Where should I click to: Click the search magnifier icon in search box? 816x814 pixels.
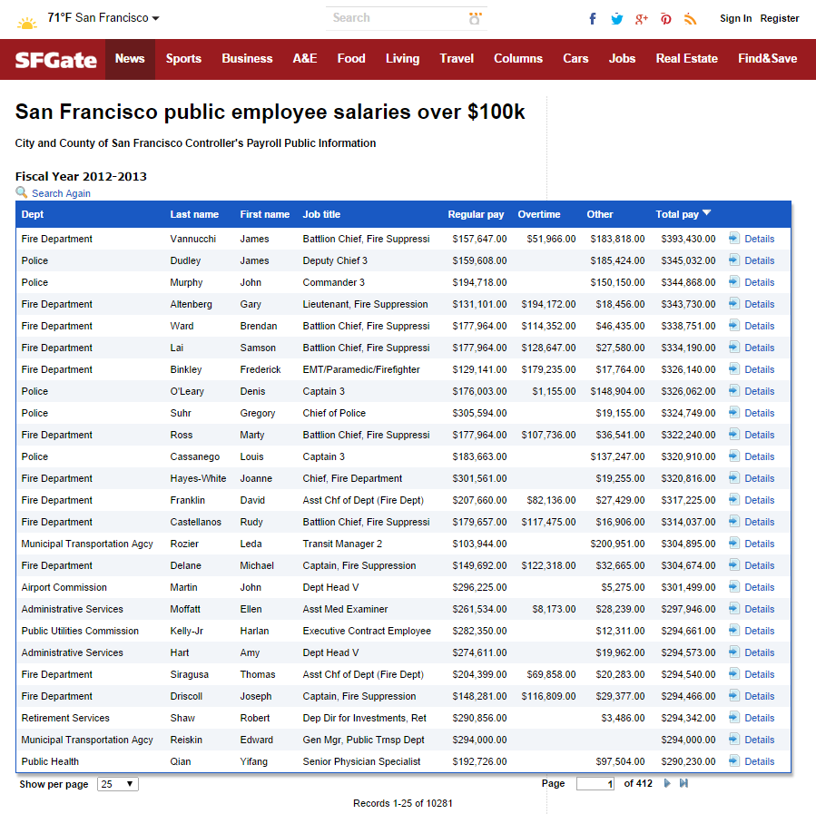475,18
